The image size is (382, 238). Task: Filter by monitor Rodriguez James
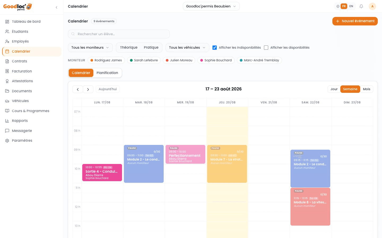click(x=106, y=60)
